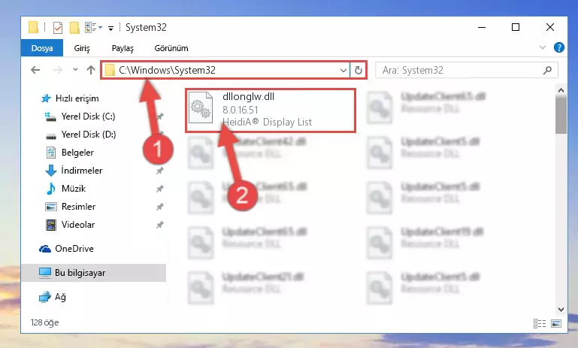Open the help question mark icon
The image size is (578, 348).
[x=558, y=47]
